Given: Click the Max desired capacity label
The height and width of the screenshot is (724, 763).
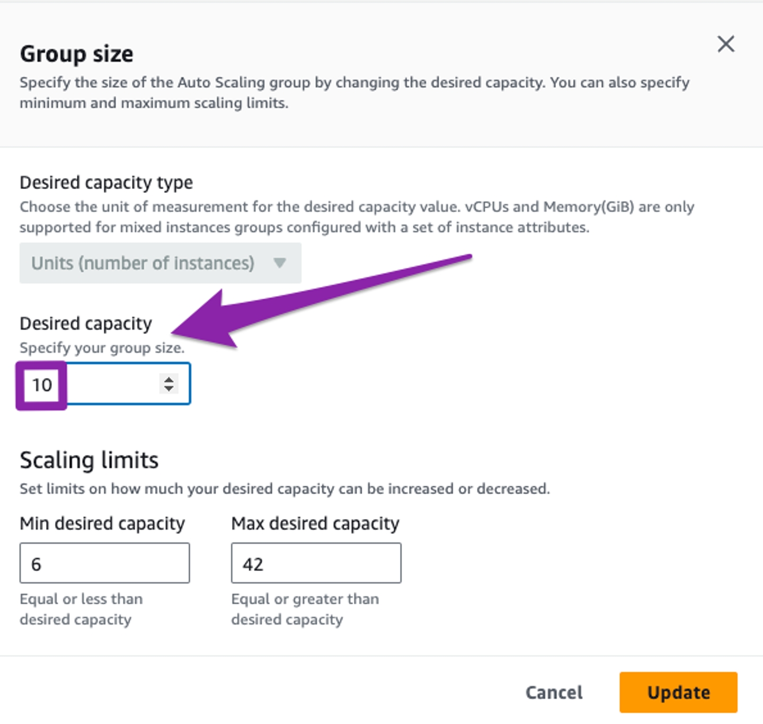Looking at the screenshot, I should (315, 524).
